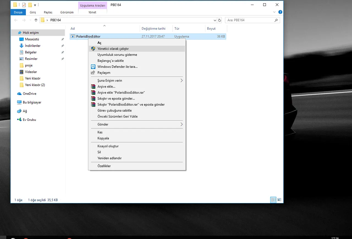Open Yeni klasör (2) in sidebar

[x=35, y=85]
